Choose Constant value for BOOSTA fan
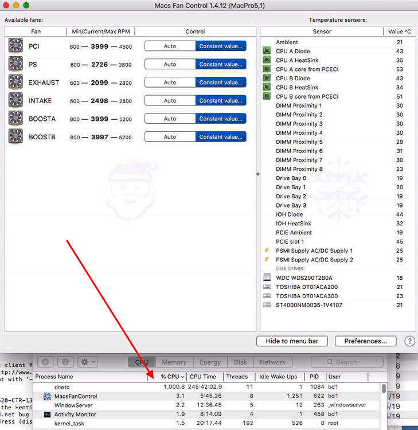418x430 pixels. click(x=221, y=119)
